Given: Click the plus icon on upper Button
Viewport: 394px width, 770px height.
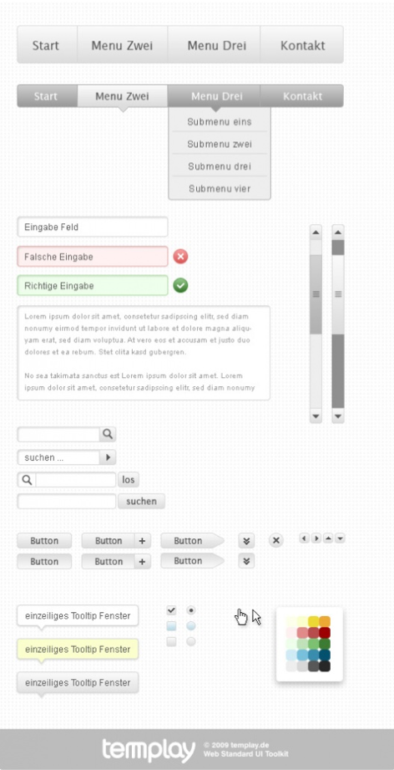Looking at the screenshot, I should [142, 541].
